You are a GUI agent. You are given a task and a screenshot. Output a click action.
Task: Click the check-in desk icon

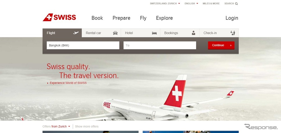(x=233, y=33)
